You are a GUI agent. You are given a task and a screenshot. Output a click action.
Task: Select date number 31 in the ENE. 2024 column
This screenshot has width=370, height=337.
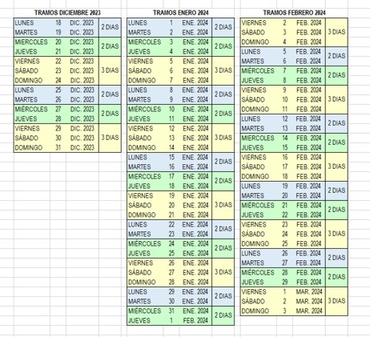[x=171, y=311]
